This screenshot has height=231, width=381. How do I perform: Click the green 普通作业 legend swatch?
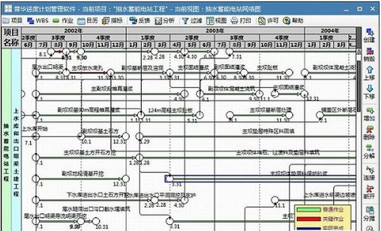click(309, 209)
